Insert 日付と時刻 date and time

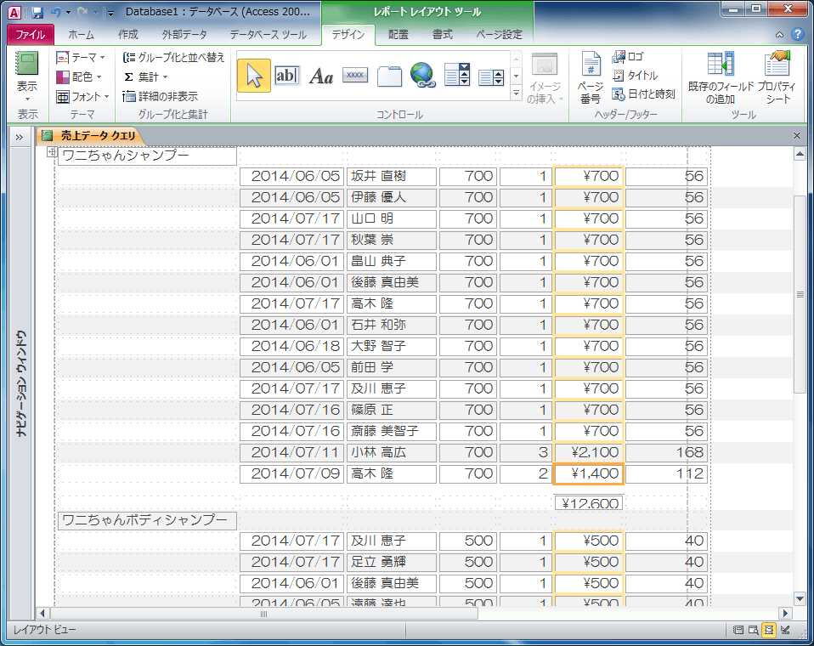644,94
